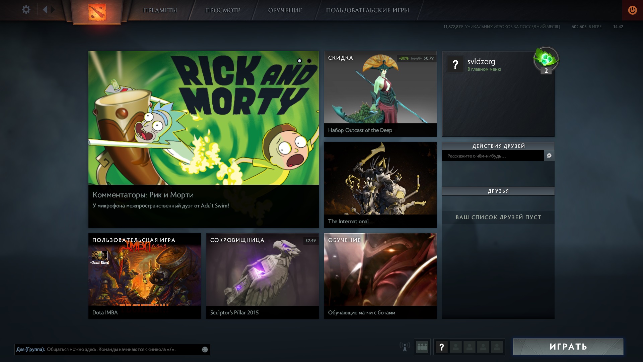Invite a player to the fourth party slot
This screenshot has width=643, height=362.
pos(483,347)
